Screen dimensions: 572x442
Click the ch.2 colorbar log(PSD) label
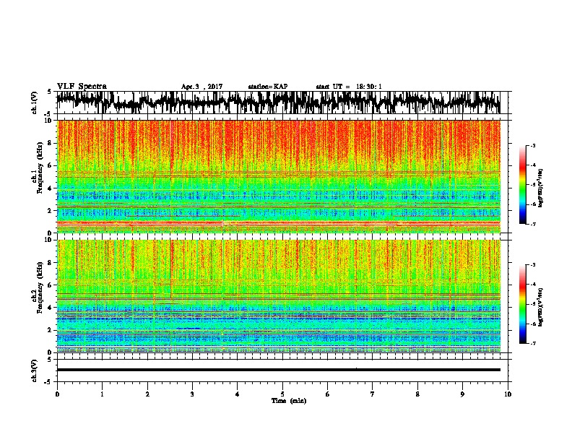tap(541, 307)
